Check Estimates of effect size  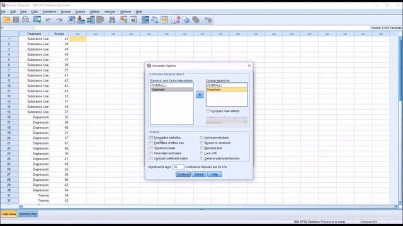pyautogui.click(x=151, y=143)
